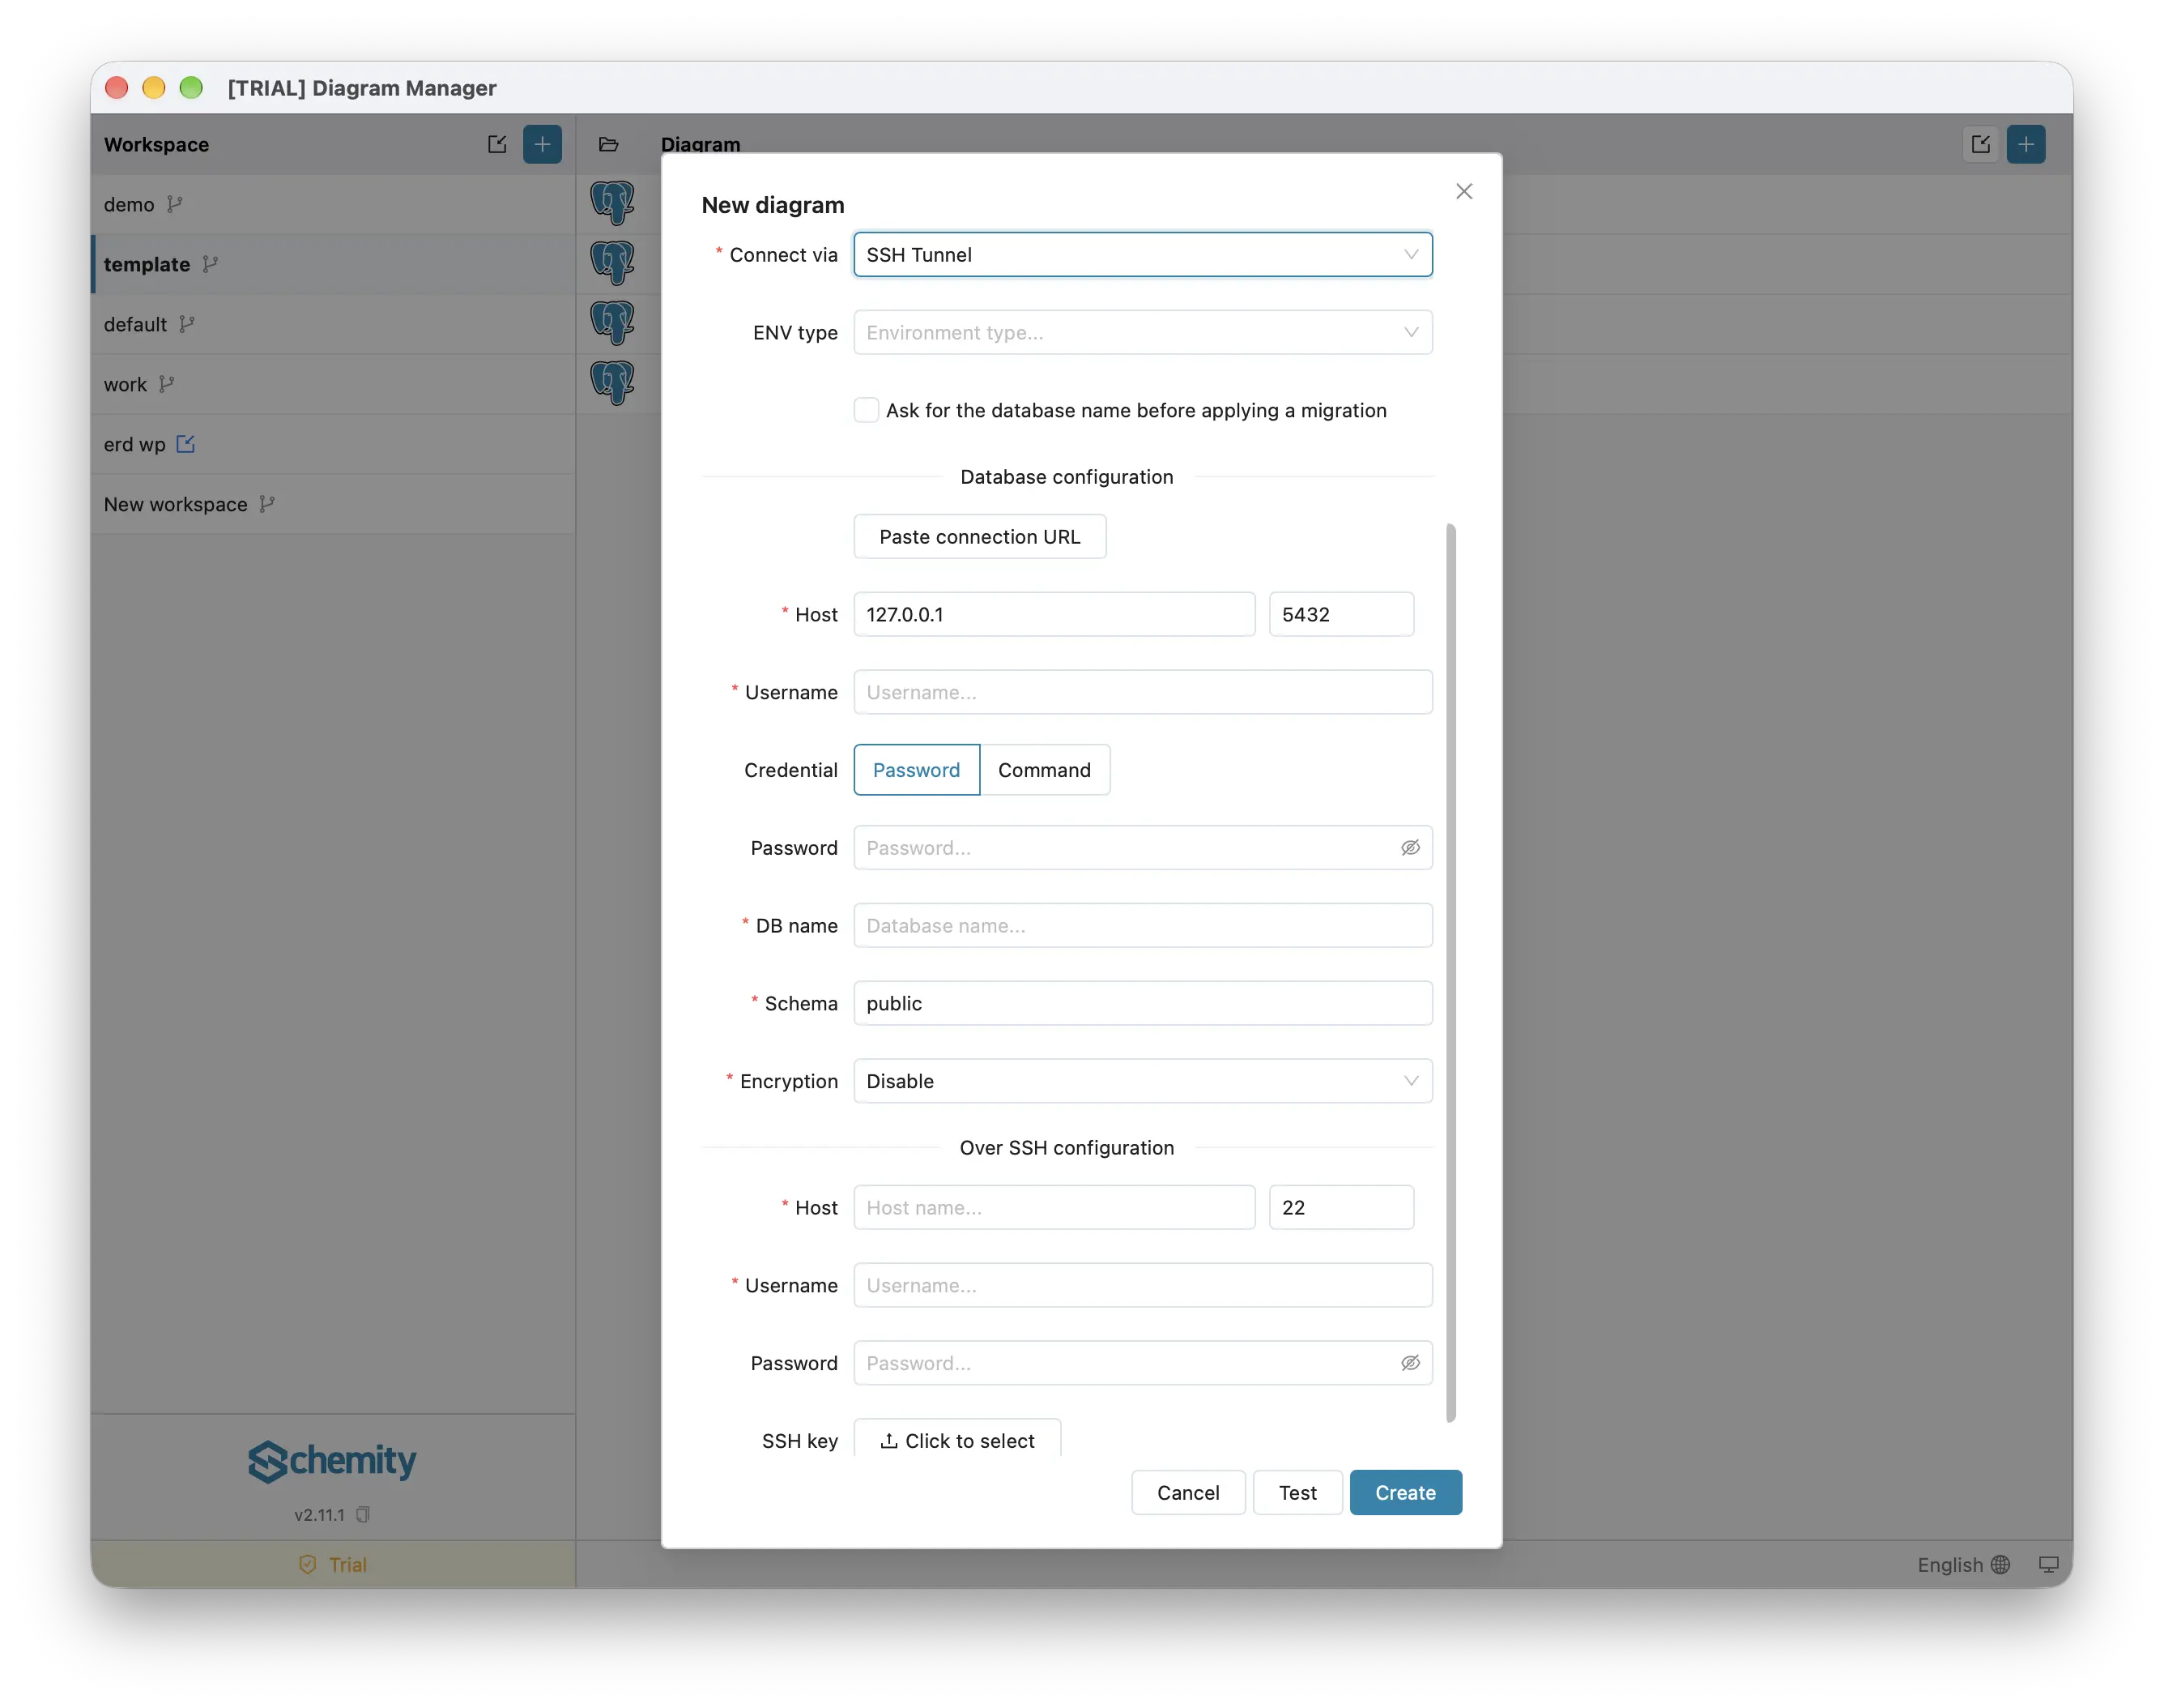Copy version number with the copy icon
Image resolution: width=2164 pixels, height=1708 pixels.
click(363, 1514)
